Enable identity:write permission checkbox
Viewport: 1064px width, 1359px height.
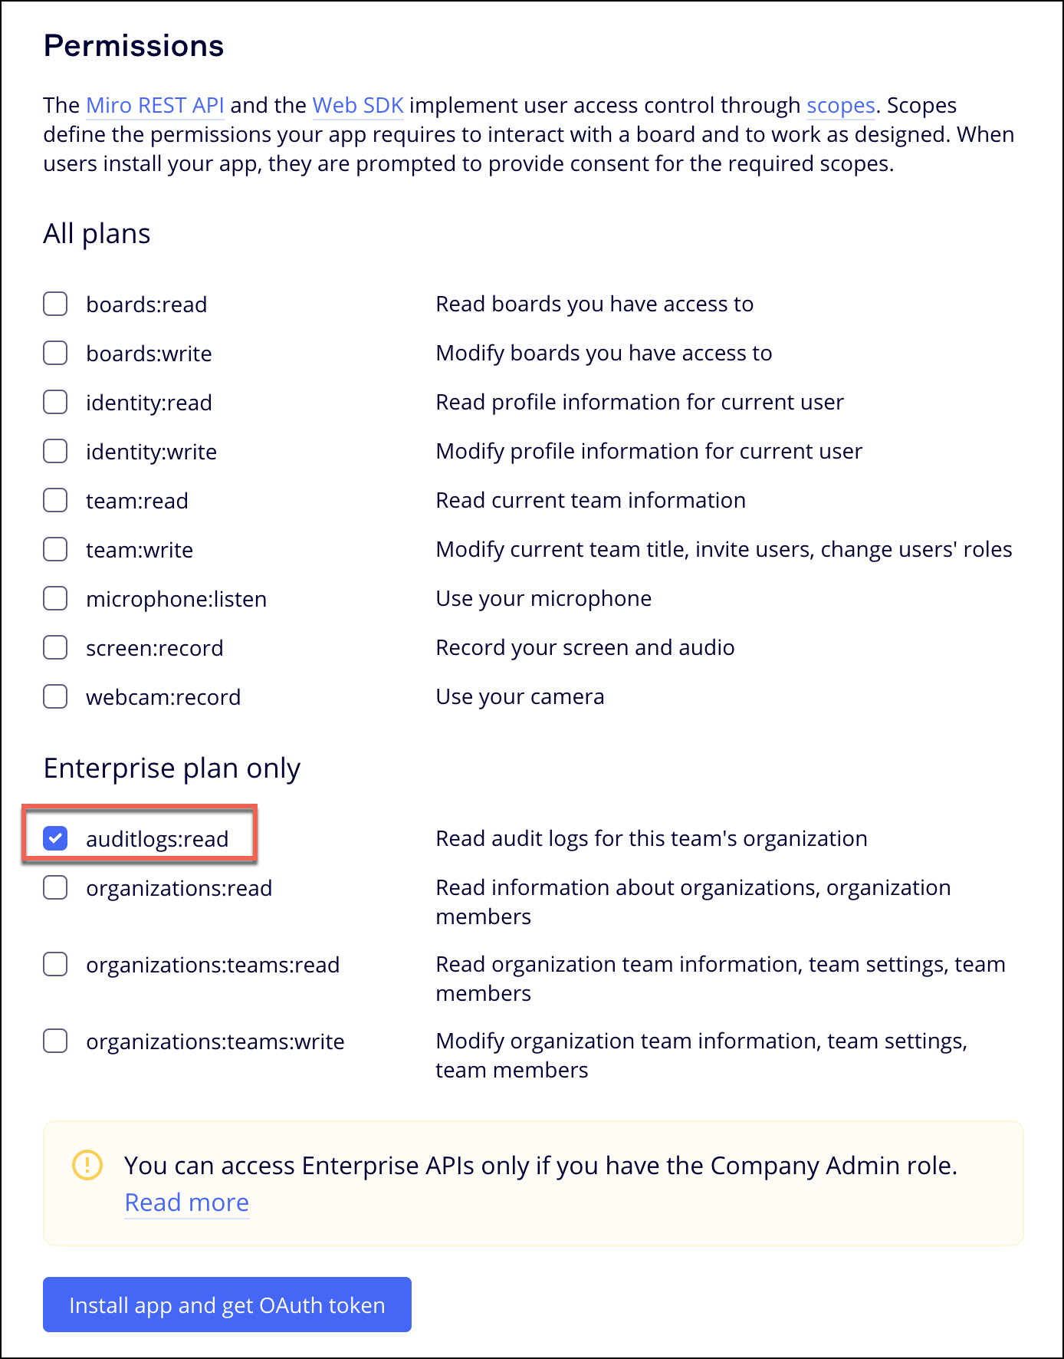[x=55, y=452]
